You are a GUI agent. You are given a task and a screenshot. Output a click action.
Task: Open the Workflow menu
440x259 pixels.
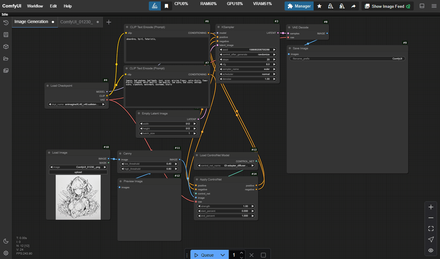pos(35,6)
